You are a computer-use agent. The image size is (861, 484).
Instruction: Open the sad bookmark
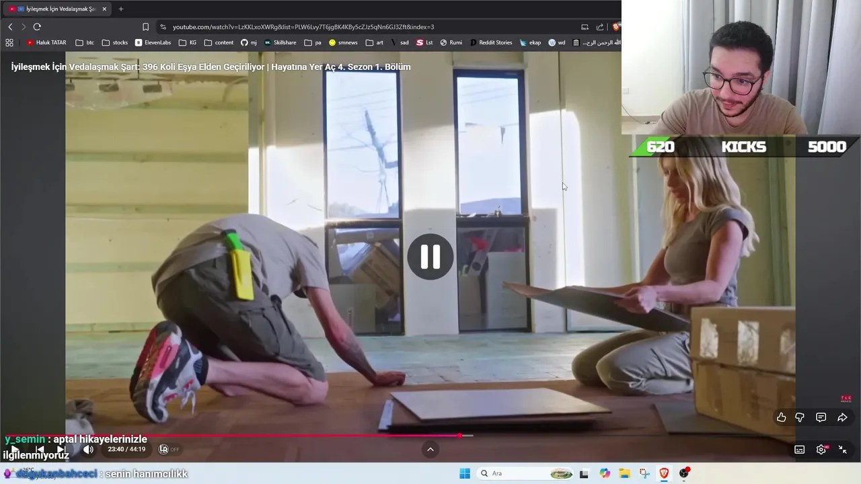coord(399,42)
